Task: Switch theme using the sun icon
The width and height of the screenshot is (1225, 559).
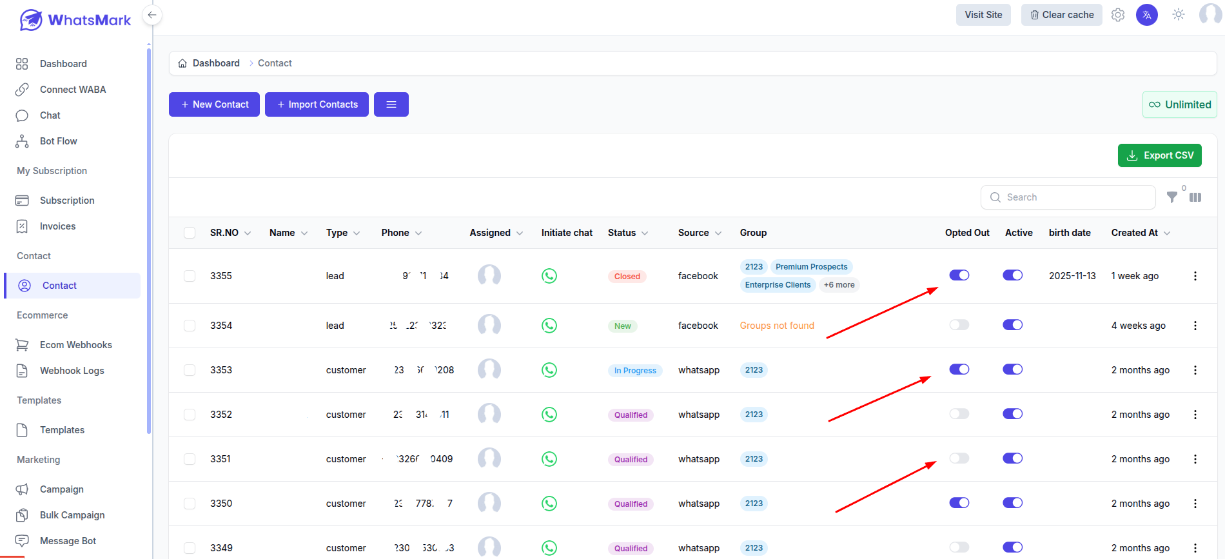Action: 1179,14
